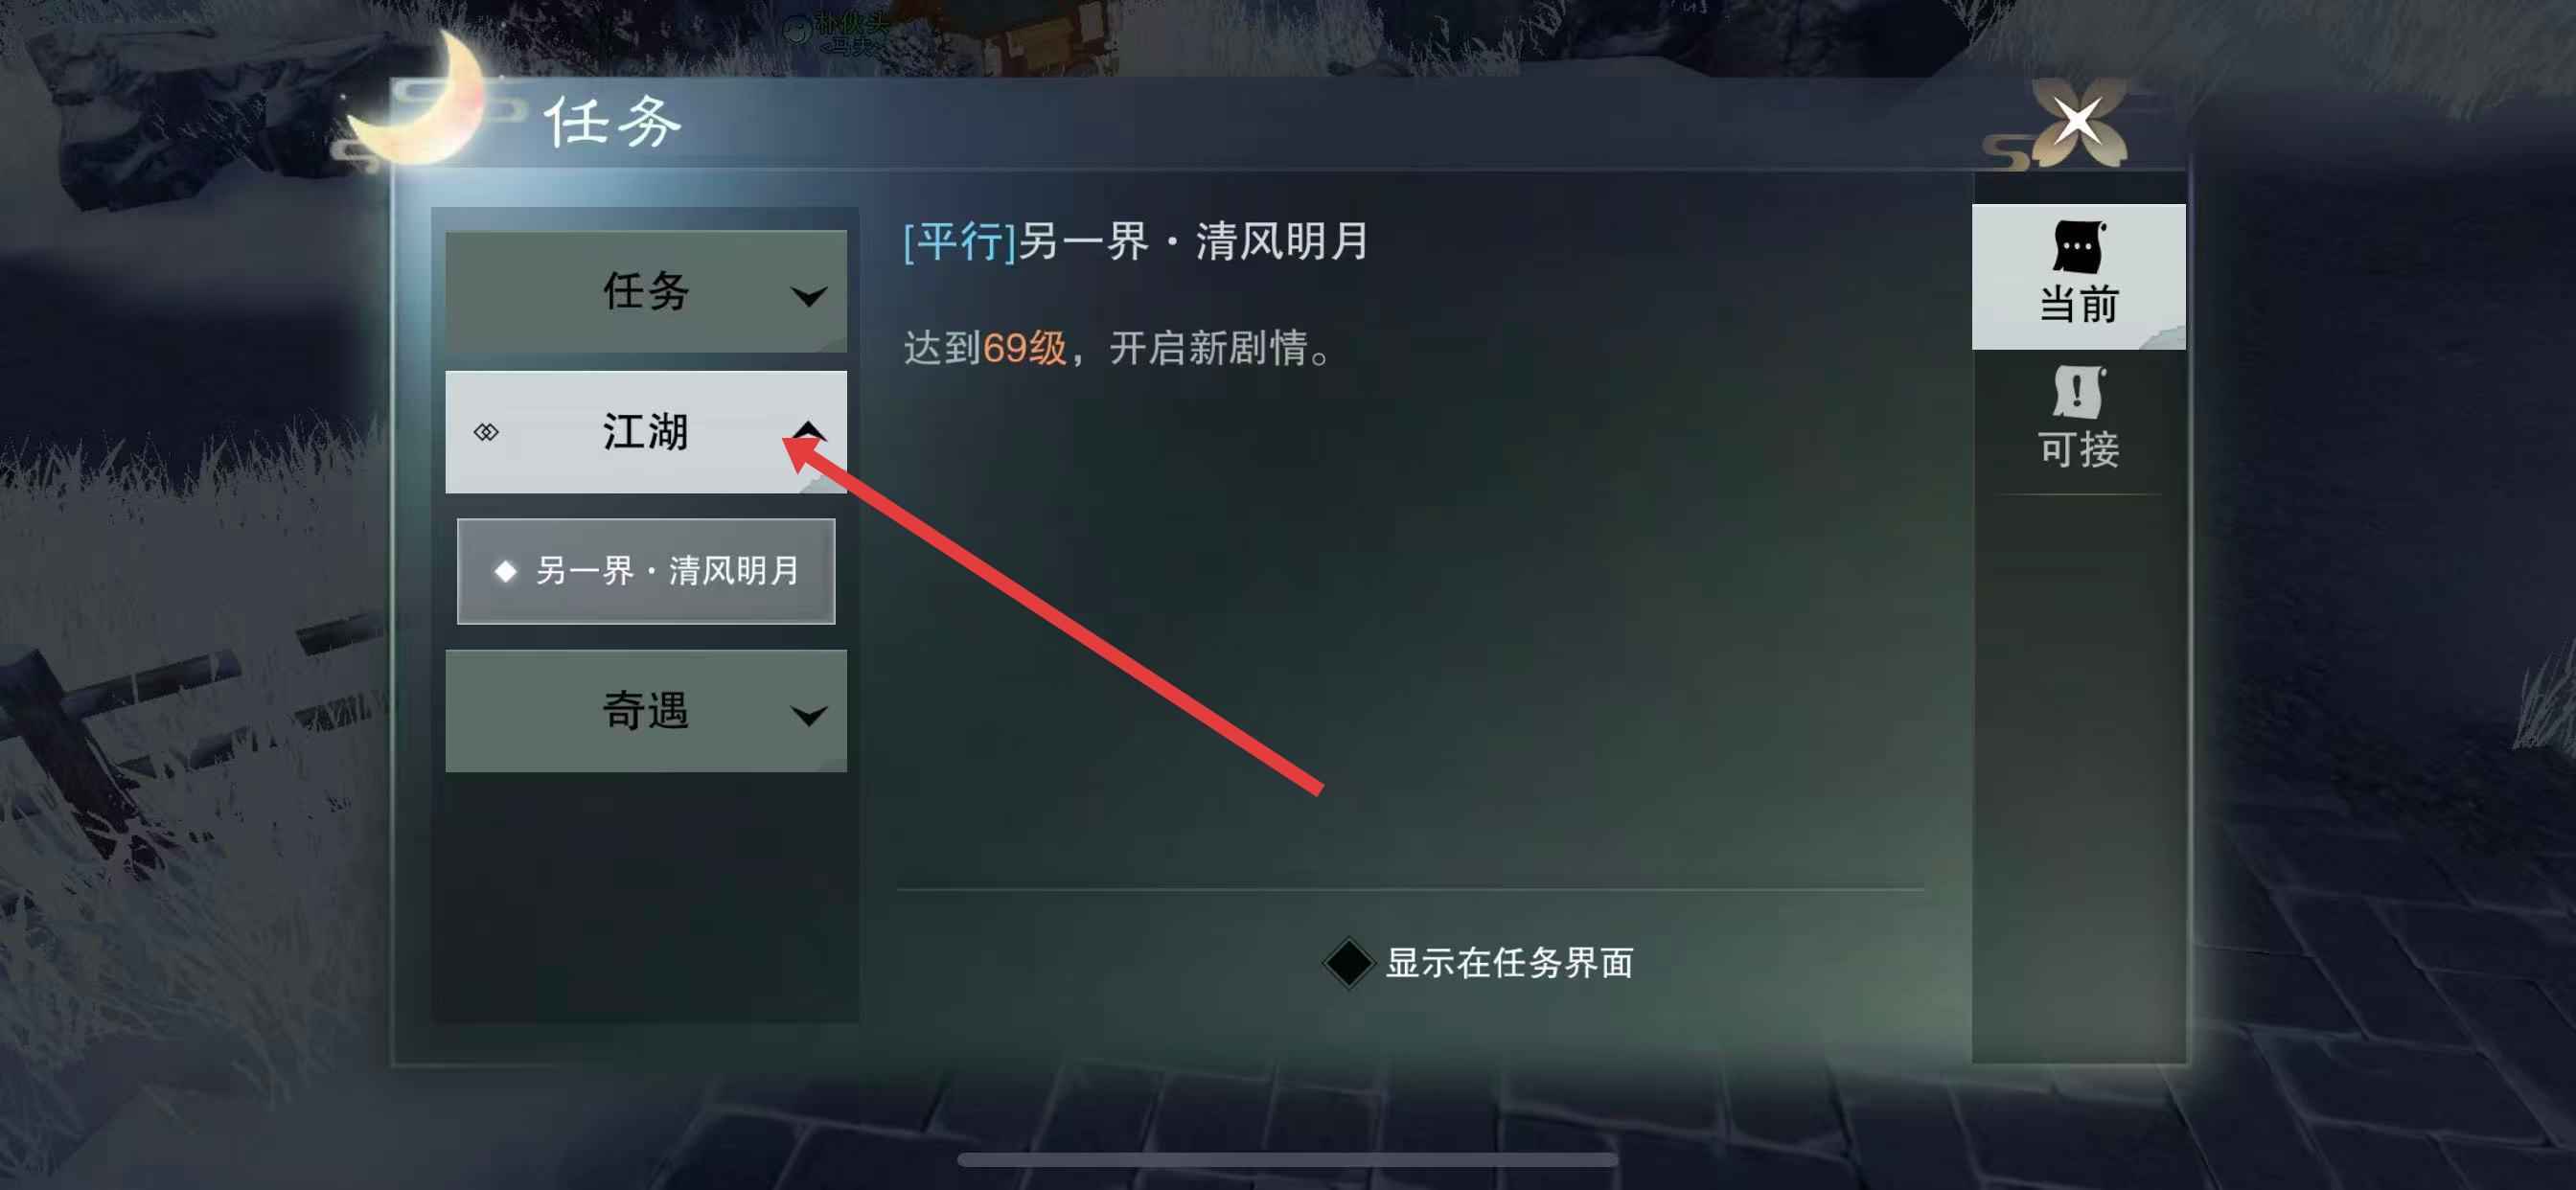Open the 任务 category header
This screenshot has width=2576, height=1190.
pyautogui.click(x=646, y=291)
